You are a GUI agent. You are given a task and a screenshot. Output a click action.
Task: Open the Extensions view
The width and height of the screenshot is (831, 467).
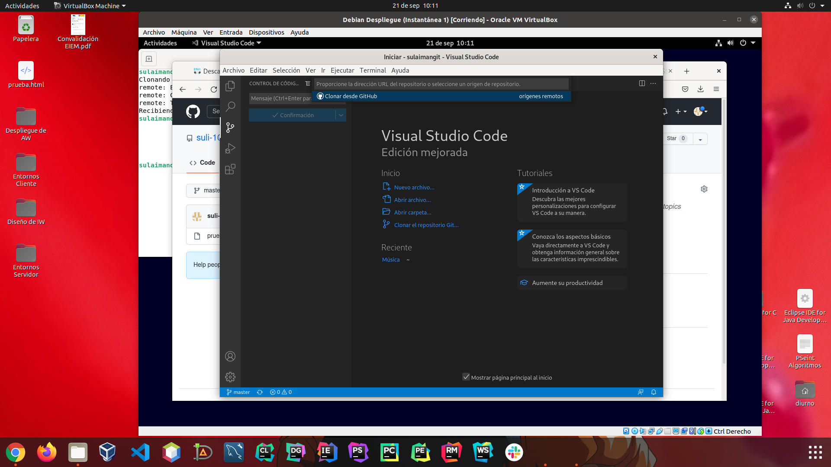tap(230, 169)
